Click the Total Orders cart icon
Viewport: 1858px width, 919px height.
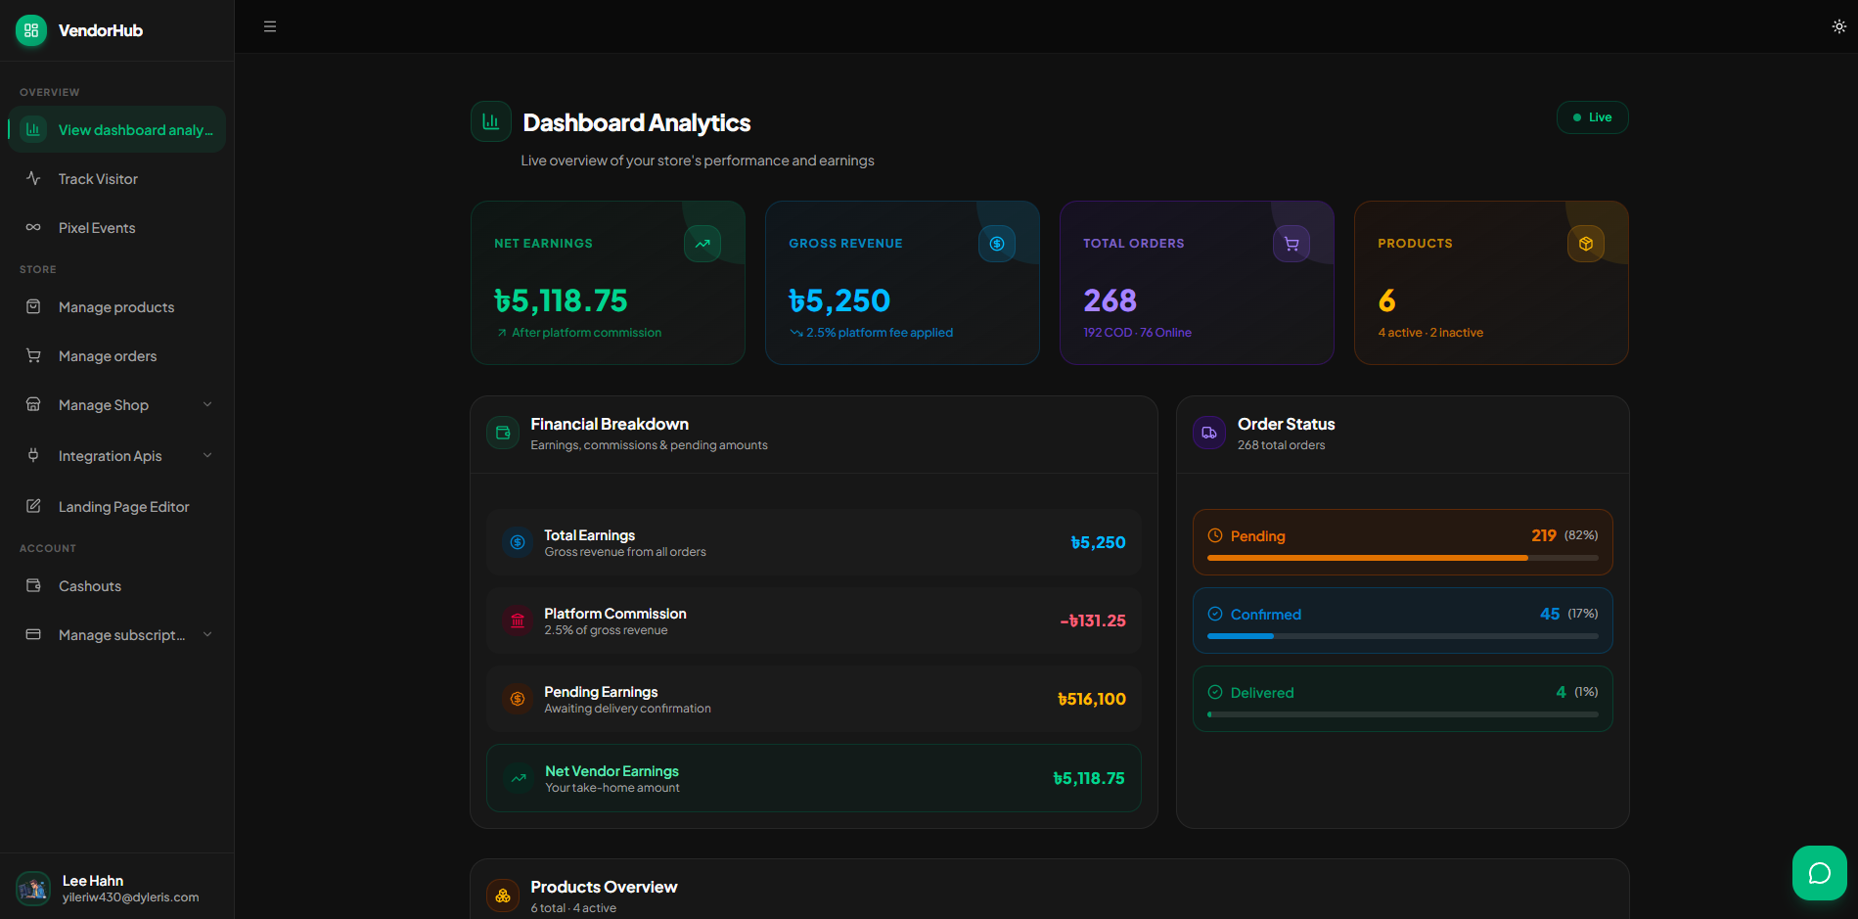[1292, 244]
